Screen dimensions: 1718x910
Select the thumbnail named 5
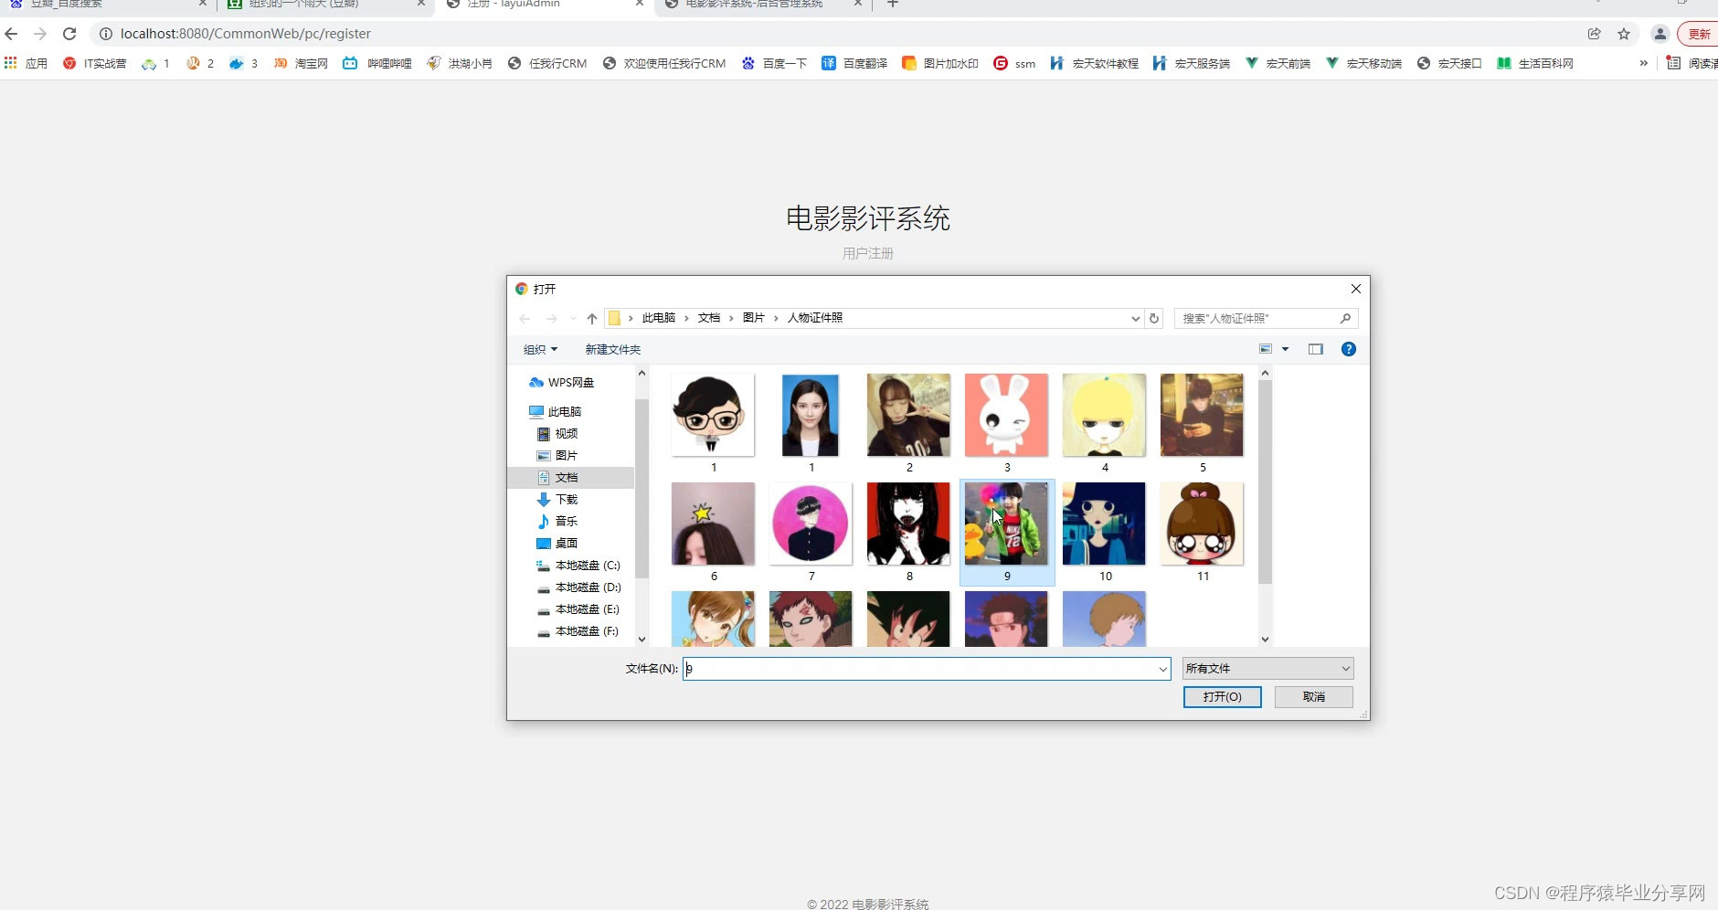(1202, 415)
